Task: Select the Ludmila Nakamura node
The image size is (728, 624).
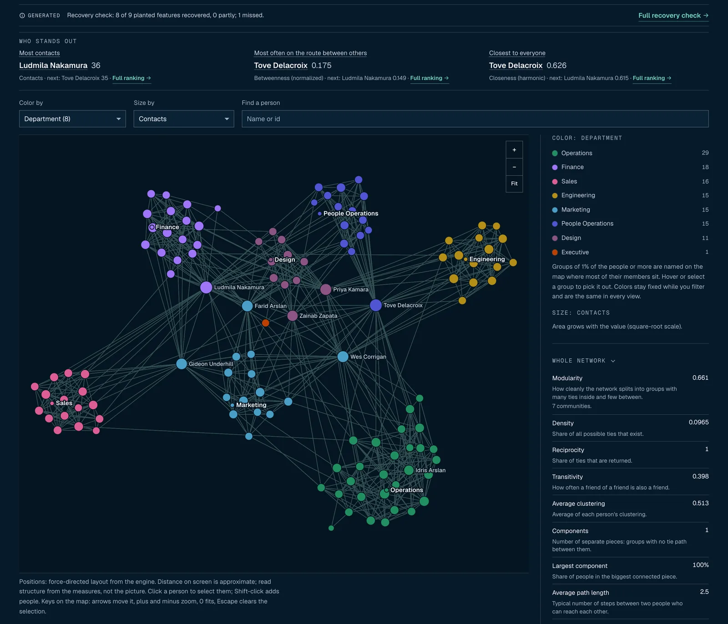Action: click(x=206, y=287)
